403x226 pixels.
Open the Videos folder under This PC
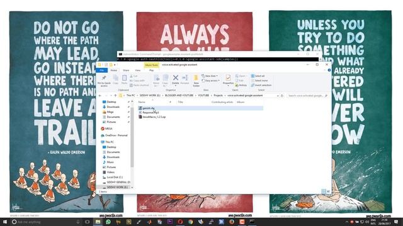(x=109, y=172)
